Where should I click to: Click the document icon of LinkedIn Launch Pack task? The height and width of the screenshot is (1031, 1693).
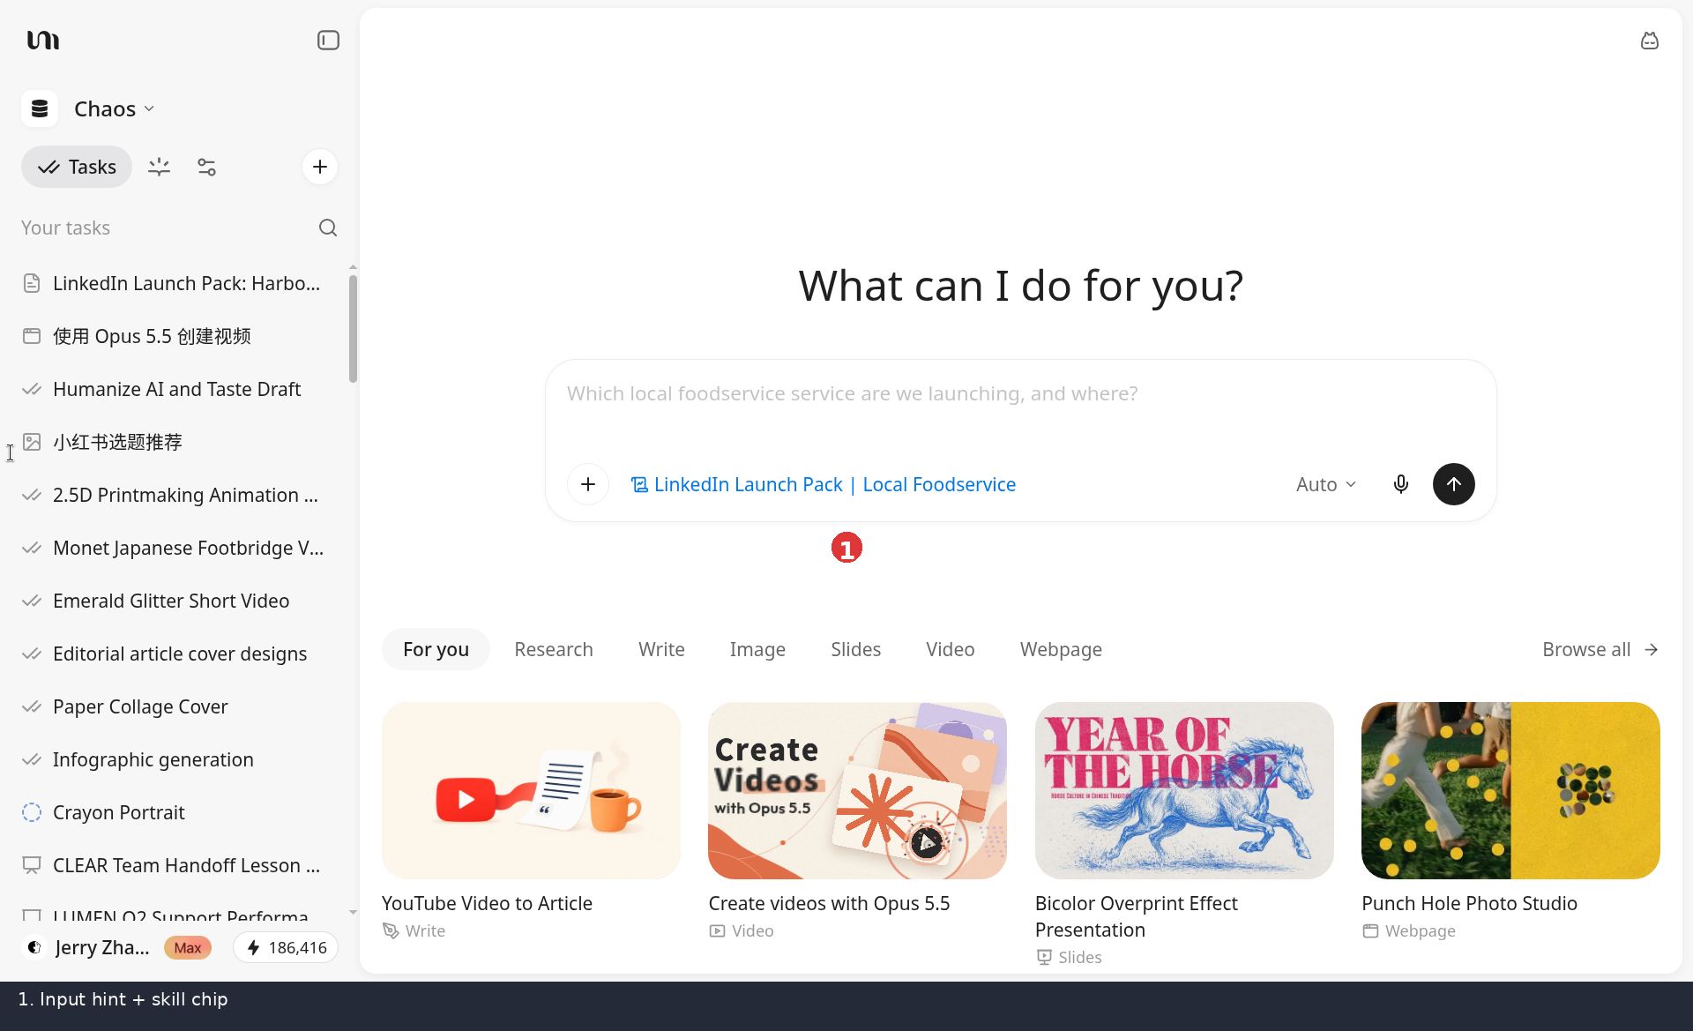(32, 283)
